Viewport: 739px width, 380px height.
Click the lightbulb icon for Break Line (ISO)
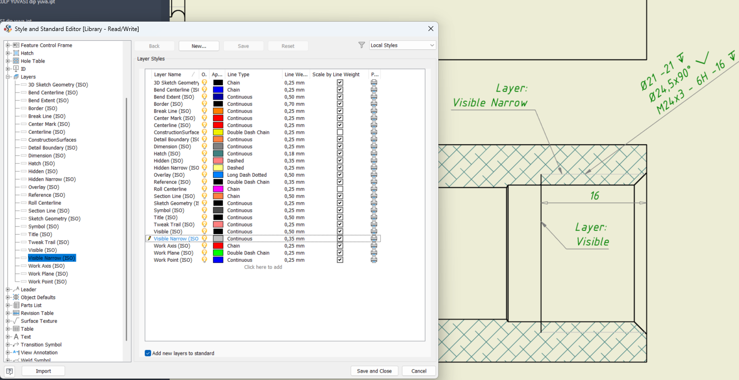click(x=204, y=111)
